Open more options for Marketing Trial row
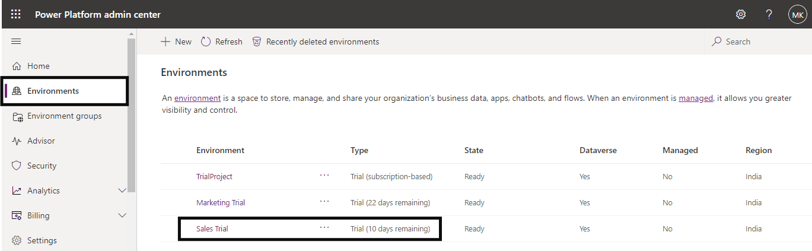The width and height of the screenshot is (812, 251). (324, 202)
